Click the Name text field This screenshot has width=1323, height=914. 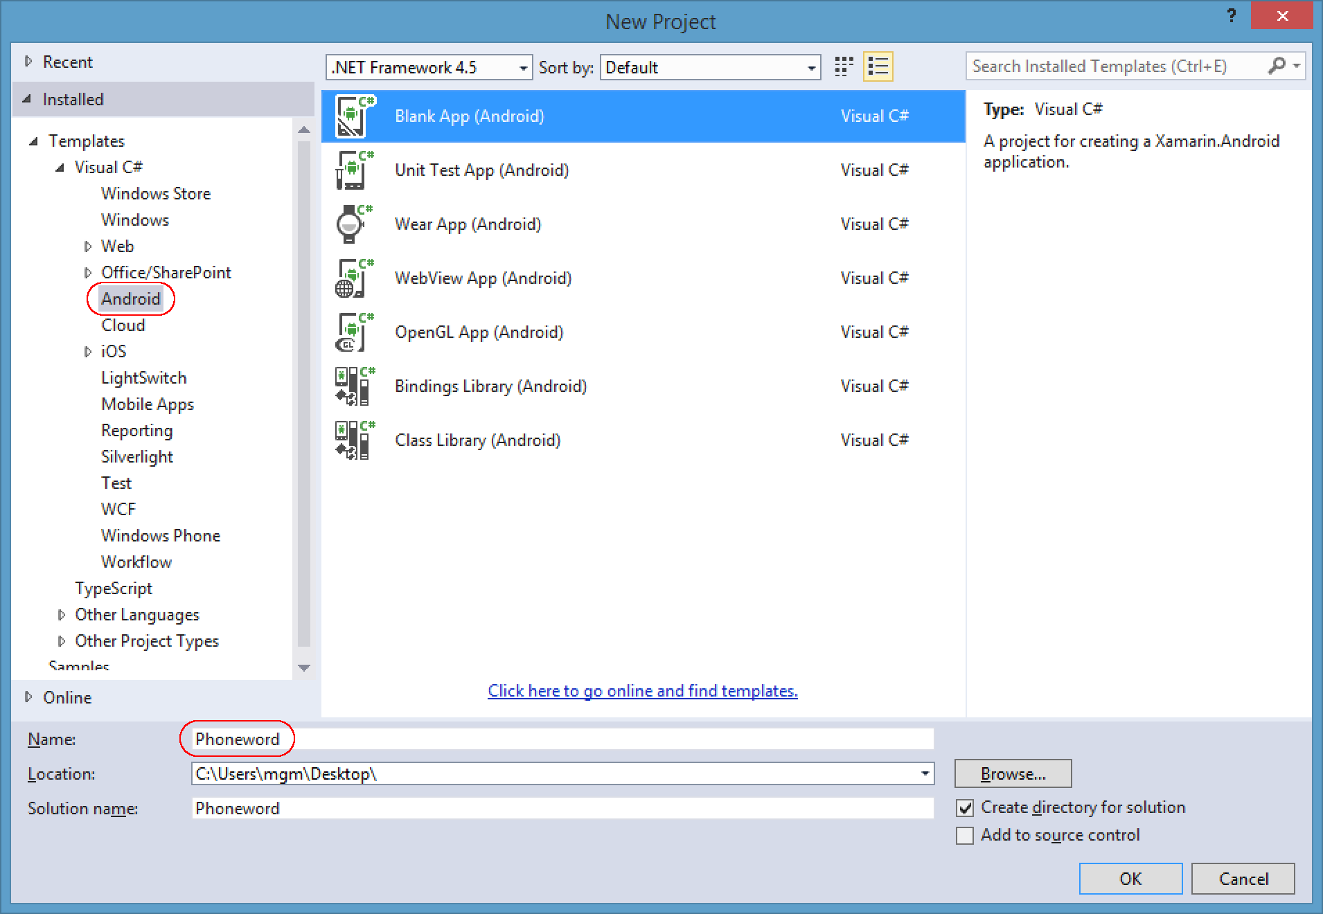561,740
